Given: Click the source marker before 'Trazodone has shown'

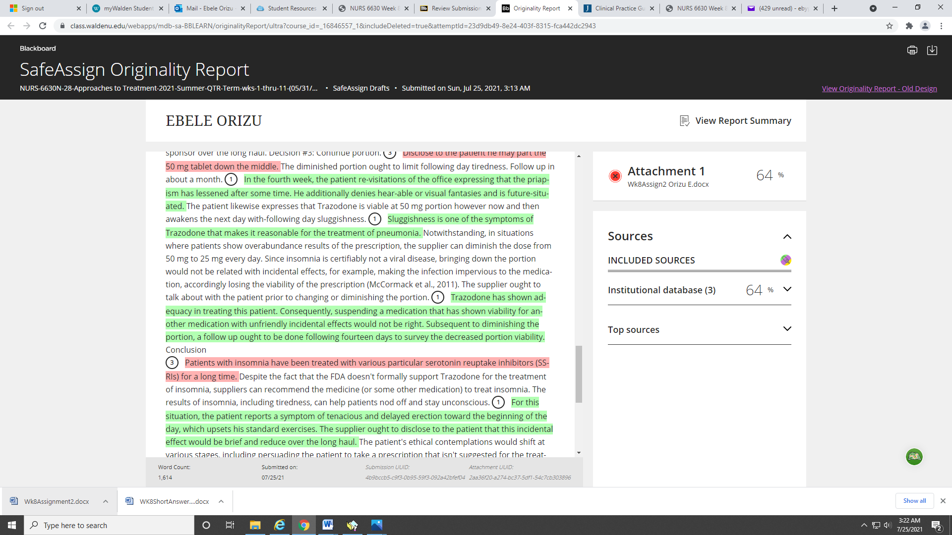Looking at the screenshot, I should (438, 297).
